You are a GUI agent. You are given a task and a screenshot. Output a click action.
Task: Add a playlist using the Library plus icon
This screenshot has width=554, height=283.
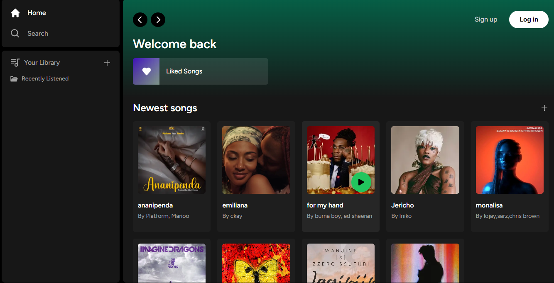107,63
